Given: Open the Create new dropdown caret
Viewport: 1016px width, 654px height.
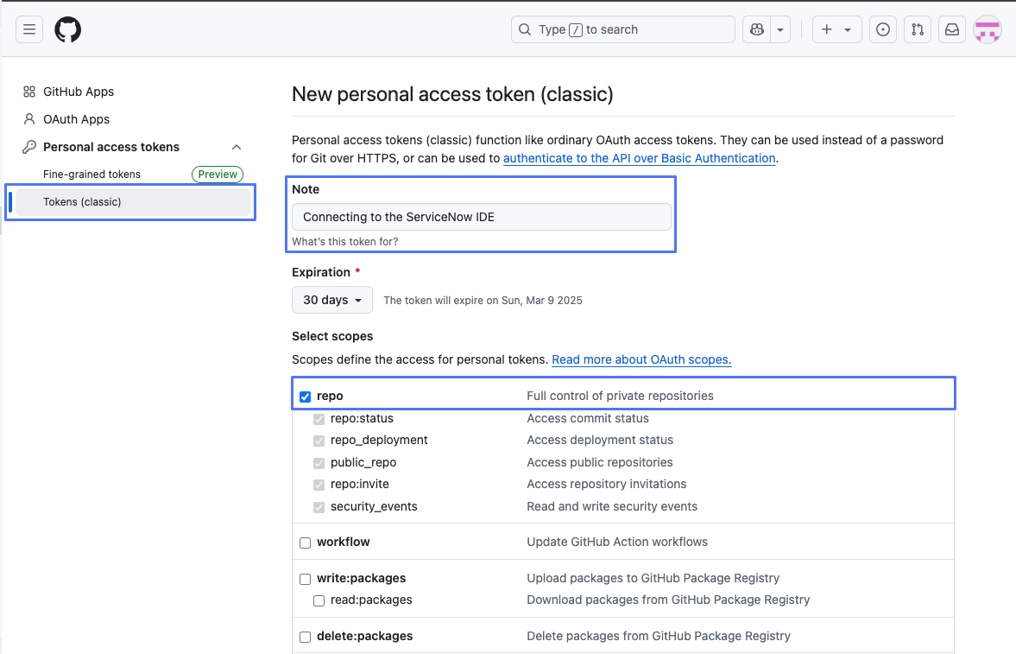Looking at the screenshot, I should click(848, 30).
